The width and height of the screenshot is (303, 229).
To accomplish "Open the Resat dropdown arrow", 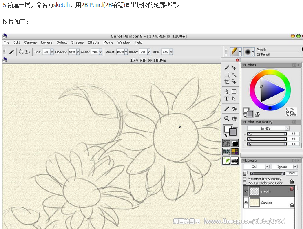I will (126, 52).
